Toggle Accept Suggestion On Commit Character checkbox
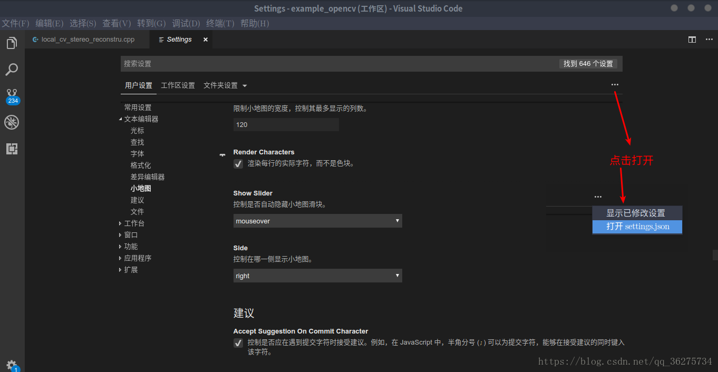718x372 pixels. pyautogui.click(x=238, y=343)
